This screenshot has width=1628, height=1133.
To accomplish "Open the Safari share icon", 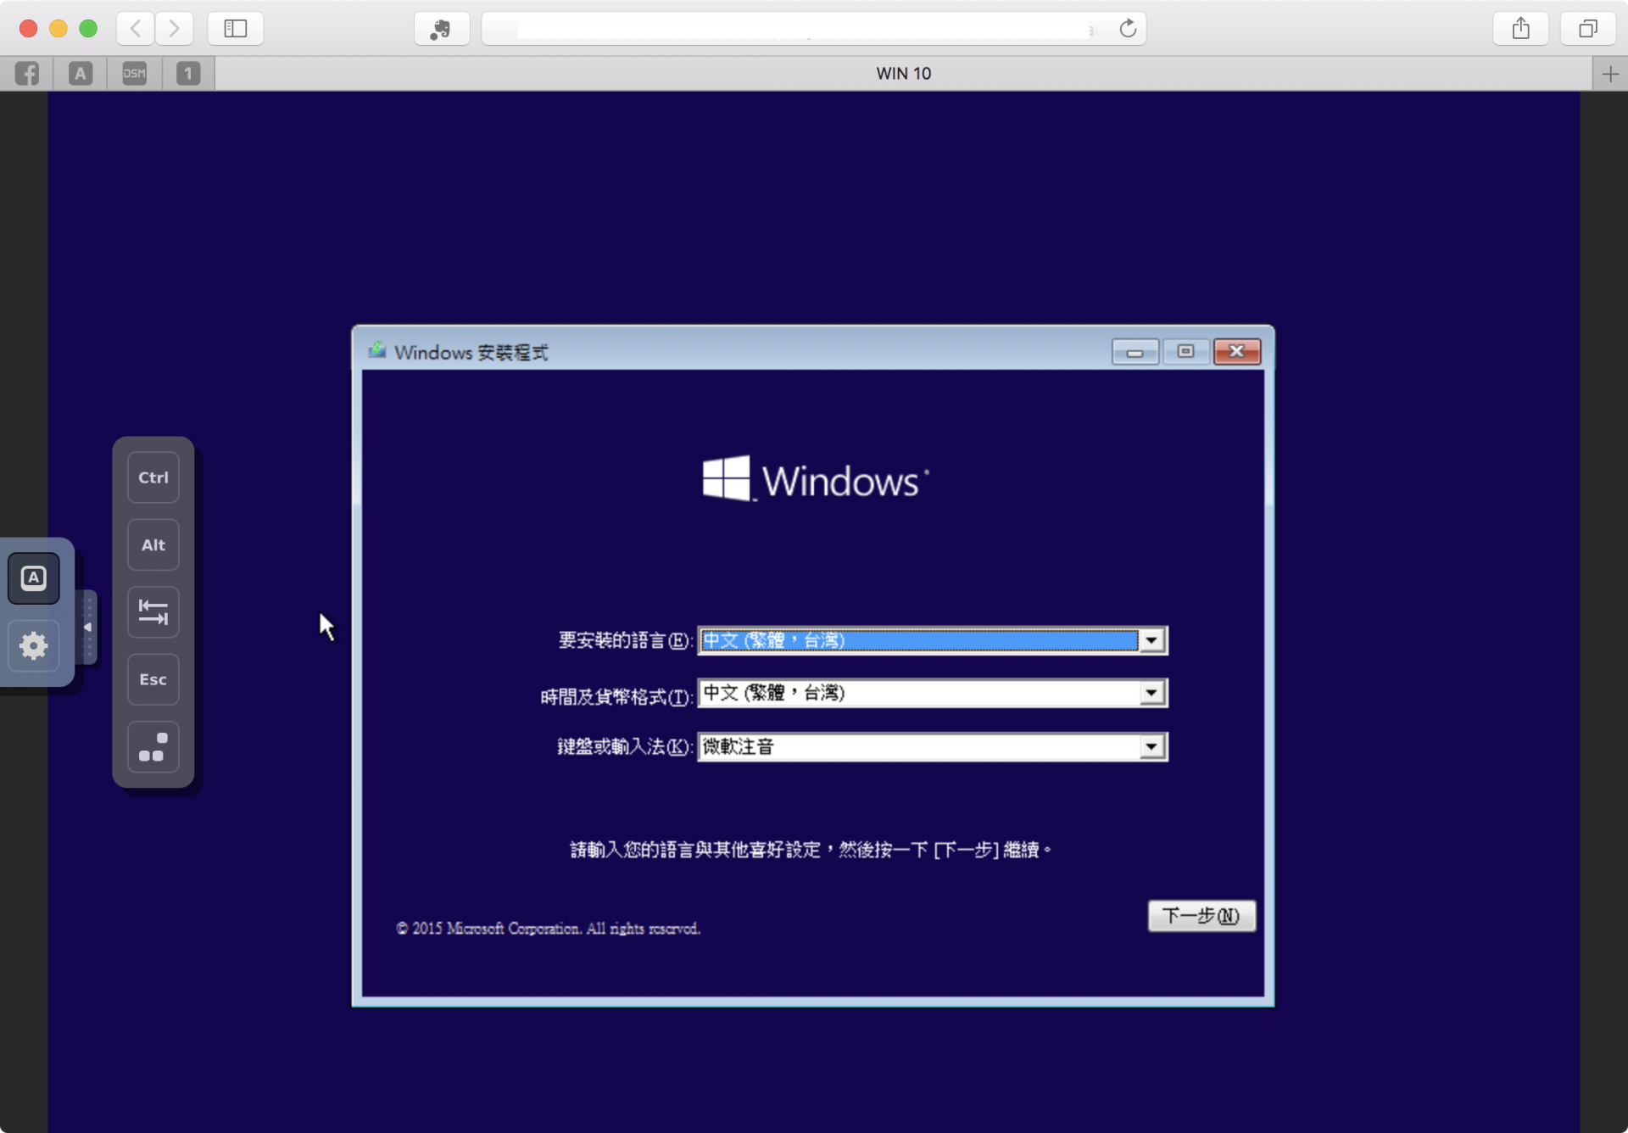I will click(1521, 29).
